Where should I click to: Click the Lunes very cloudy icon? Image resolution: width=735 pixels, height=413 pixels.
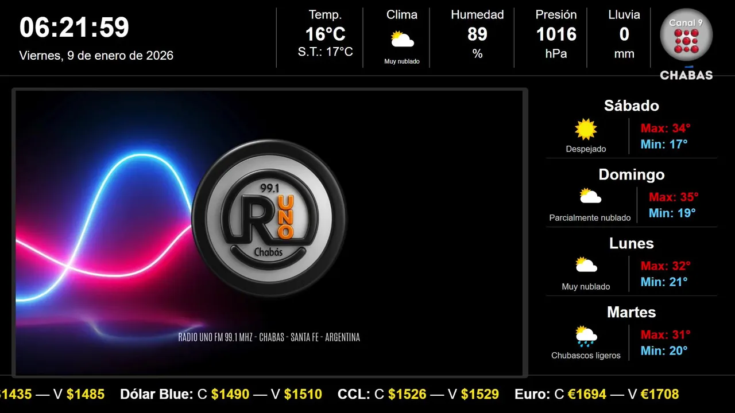coord(586,265)
